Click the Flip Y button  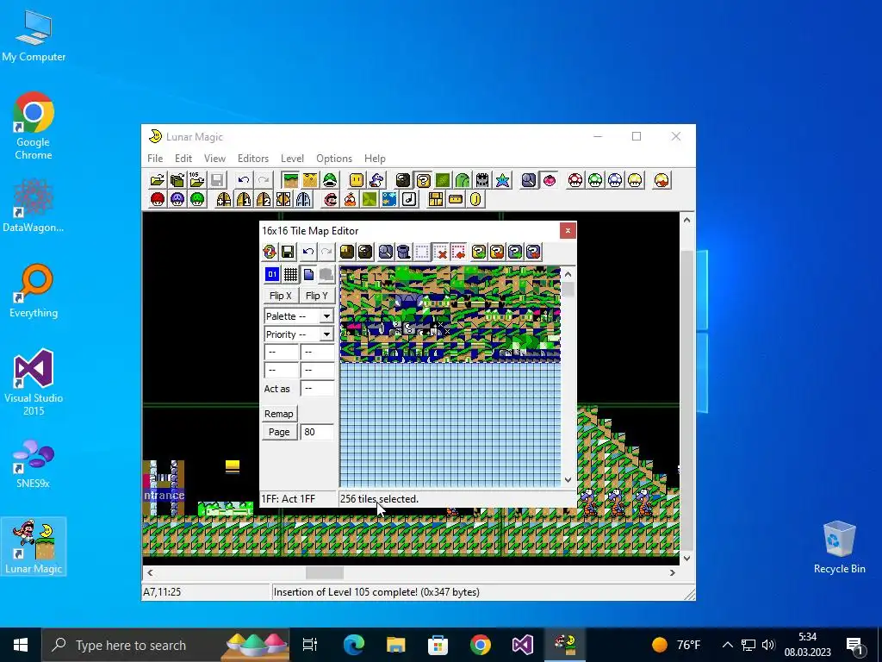click(317, 296)
